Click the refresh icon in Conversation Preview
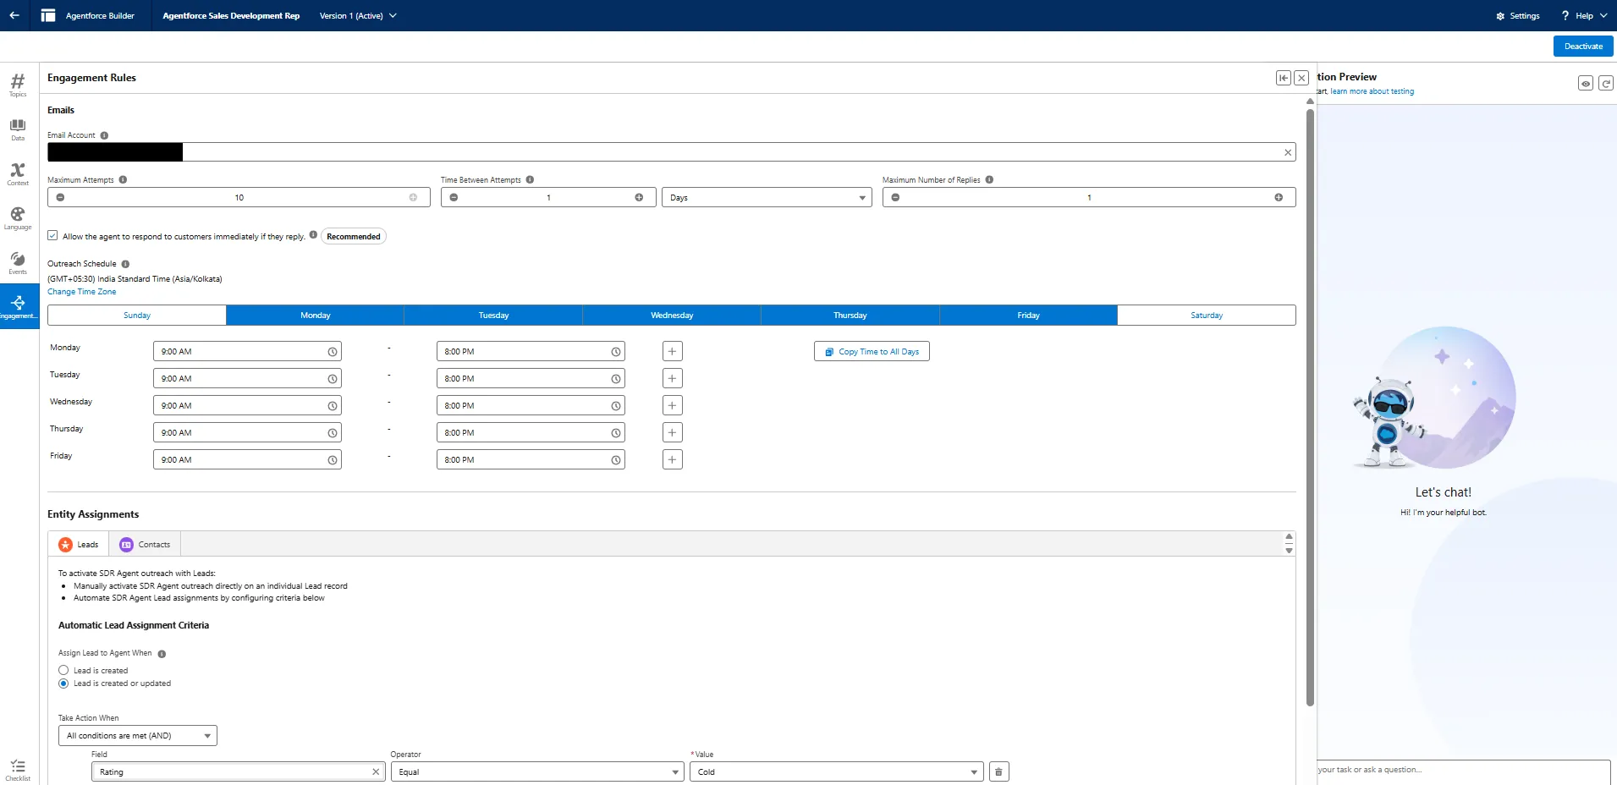1617x785 pixels. tap(1605, 83)
